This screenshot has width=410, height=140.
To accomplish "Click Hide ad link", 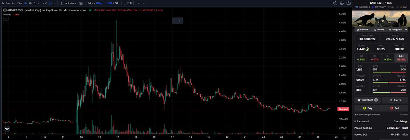I will [404, 114].
